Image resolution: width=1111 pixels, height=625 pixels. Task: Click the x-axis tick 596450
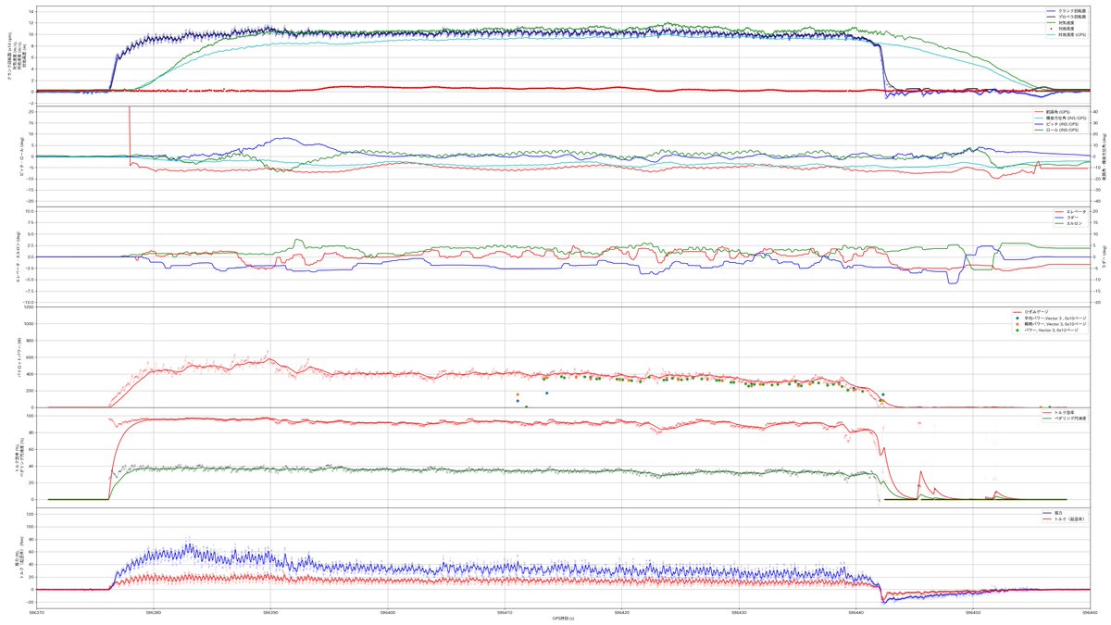point(972,611)
